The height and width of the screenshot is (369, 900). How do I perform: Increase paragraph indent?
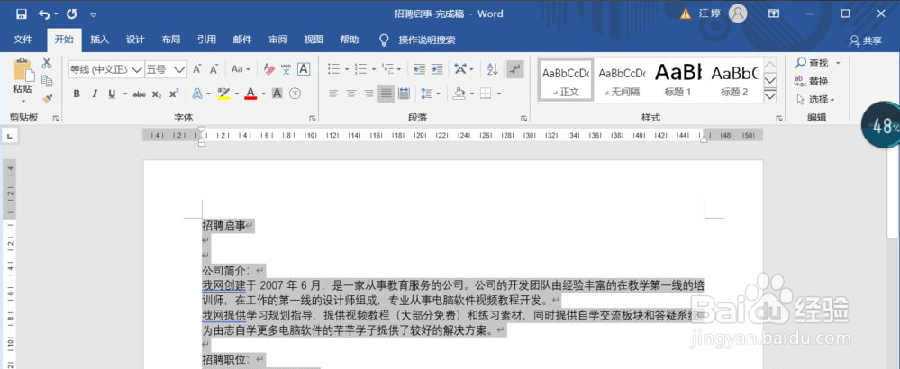[437, 69]
